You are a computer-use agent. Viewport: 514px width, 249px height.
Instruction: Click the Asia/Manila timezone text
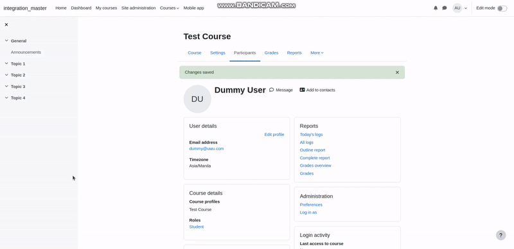click(x=200, y=166)
